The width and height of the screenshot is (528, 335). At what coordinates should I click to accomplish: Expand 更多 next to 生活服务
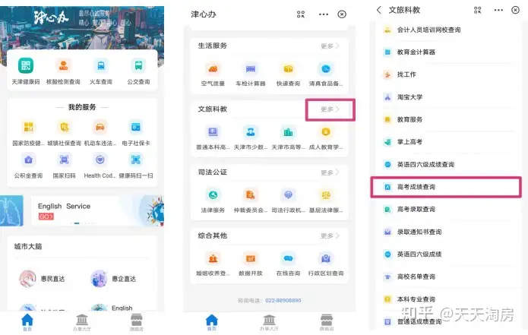tap(330, 46)
